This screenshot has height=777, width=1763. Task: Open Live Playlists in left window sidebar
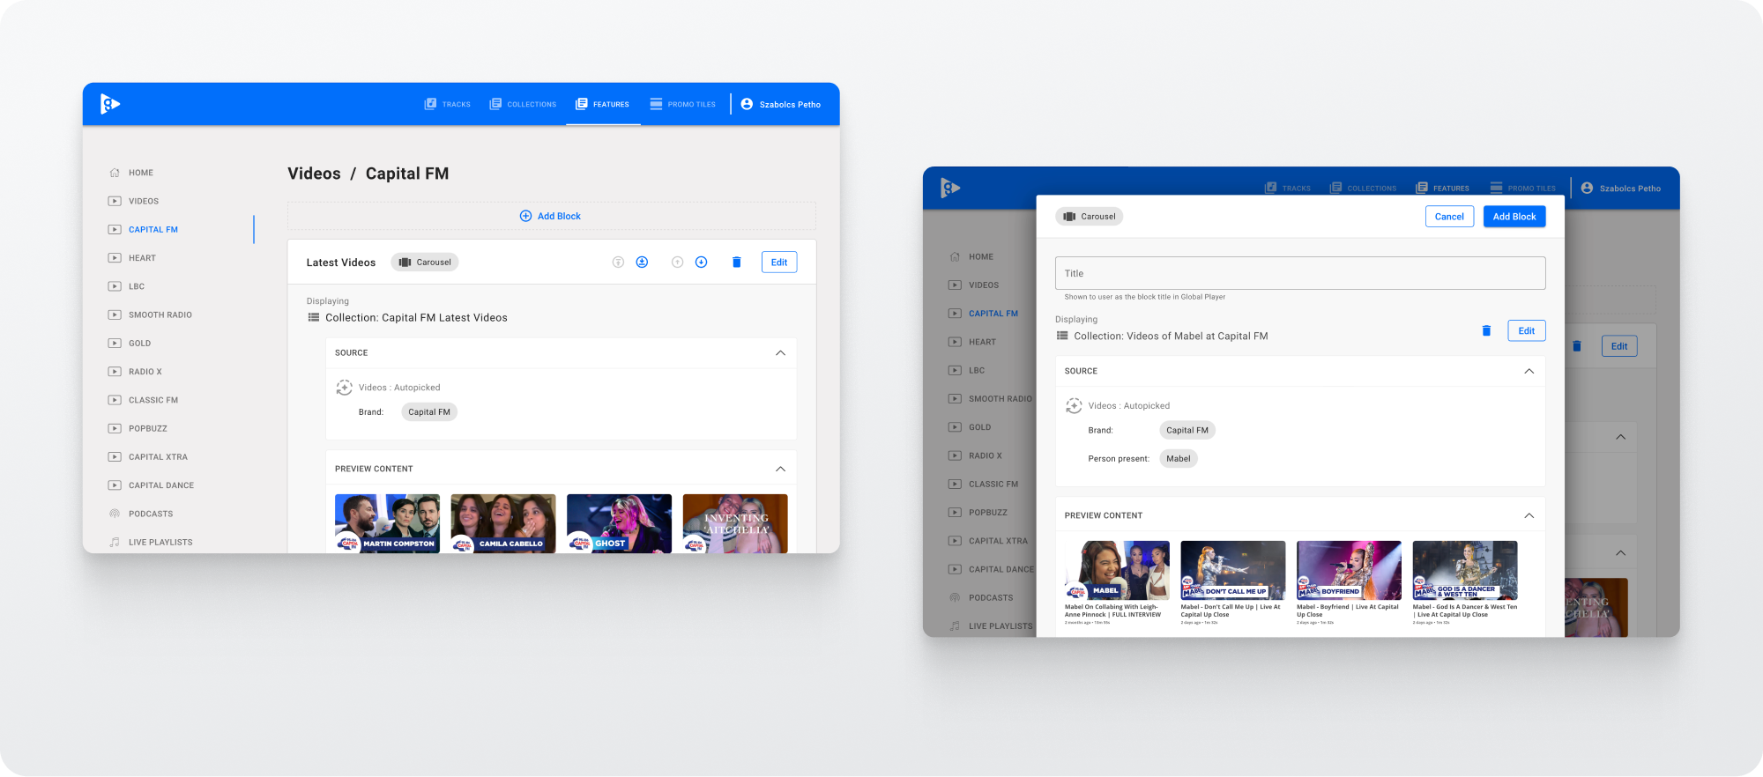point(150,542)
